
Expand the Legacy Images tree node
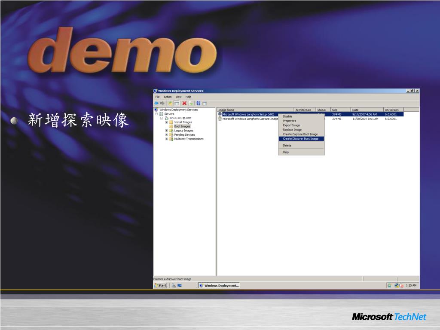tap(166, 131)
